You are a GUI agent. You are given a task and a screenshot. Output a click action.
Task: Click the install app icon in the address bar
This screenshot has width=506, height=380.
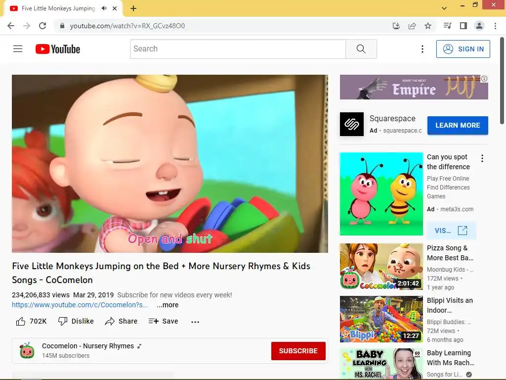396,26
